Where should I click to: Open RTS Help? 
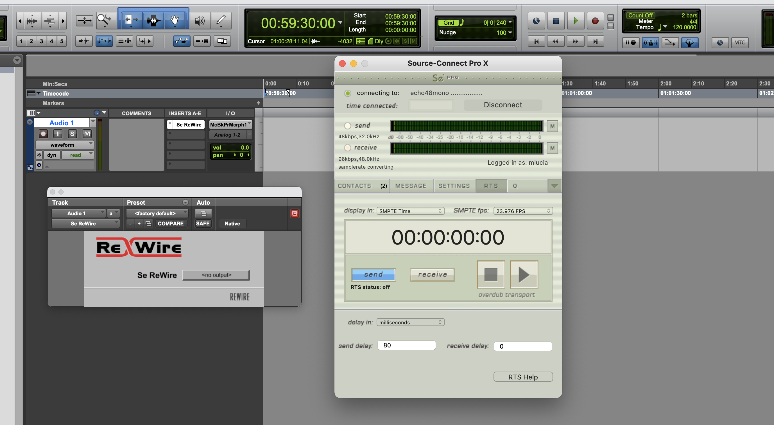coord(523,377)
